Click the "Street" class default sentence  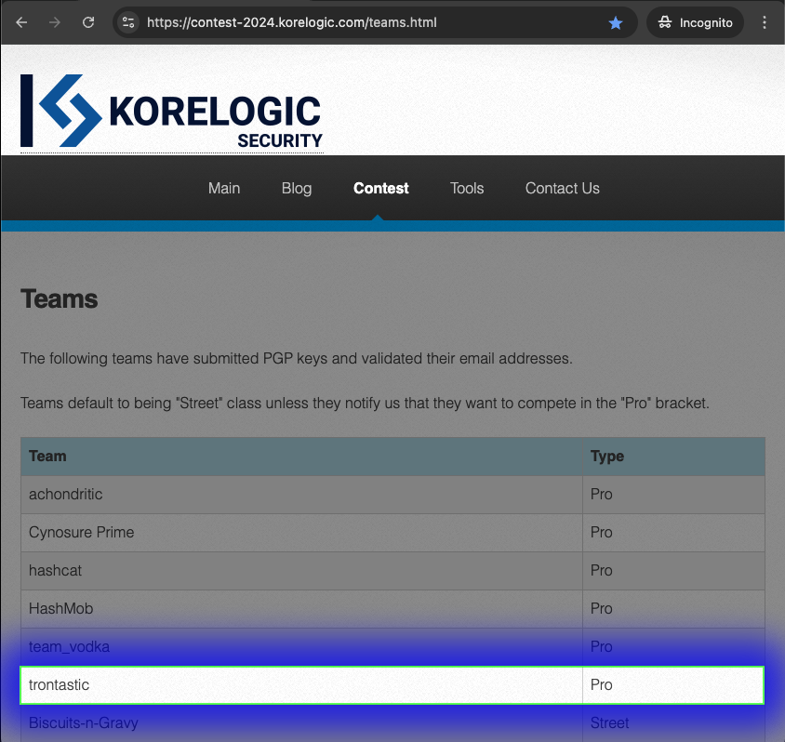(365, 404)
